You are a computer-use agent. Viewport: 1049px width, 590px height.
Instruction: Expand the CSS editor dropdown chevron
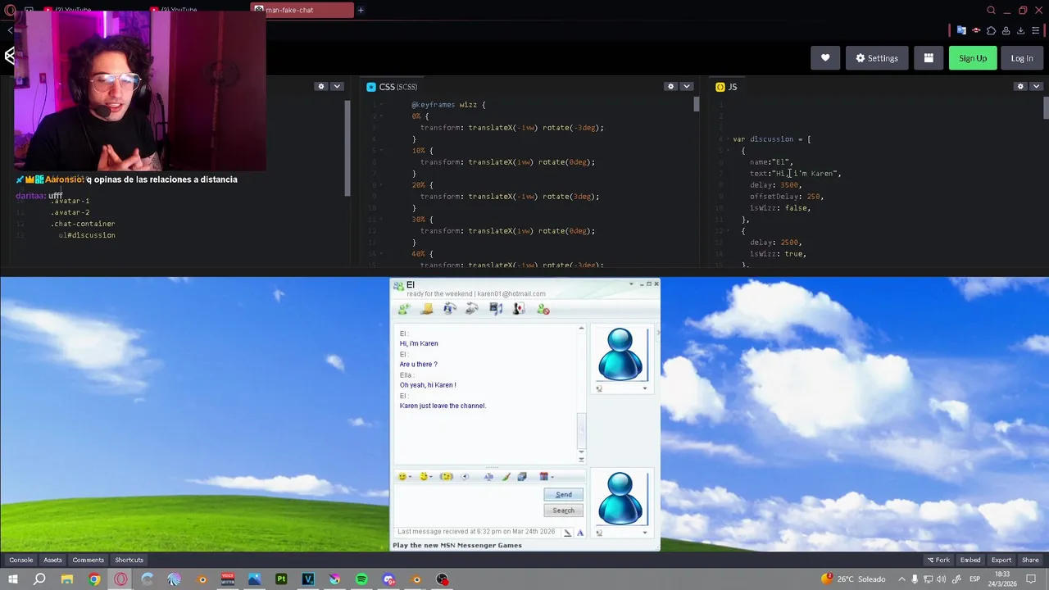[x=687, y=86]
